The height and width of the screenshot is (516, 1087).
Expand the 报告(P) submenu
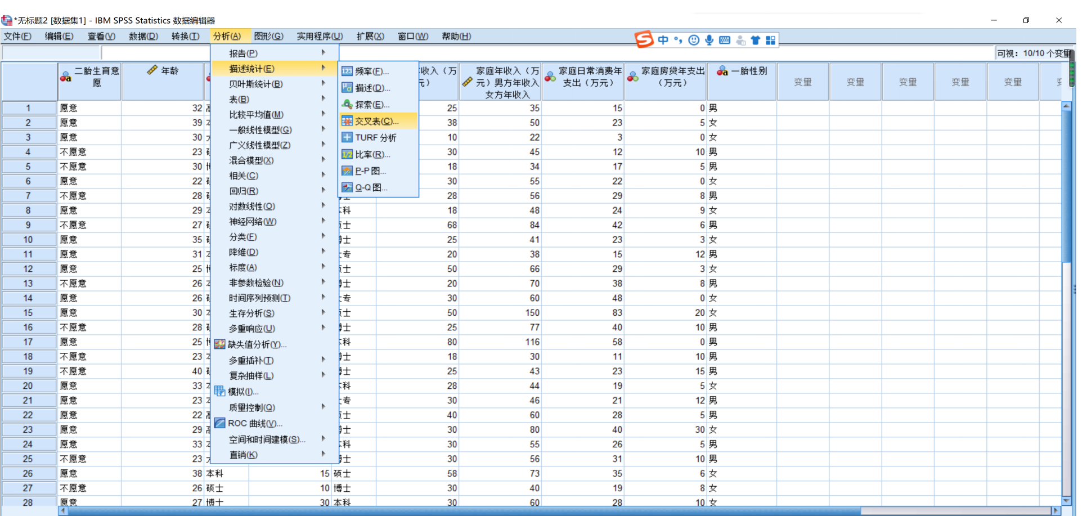pos(275,53)
